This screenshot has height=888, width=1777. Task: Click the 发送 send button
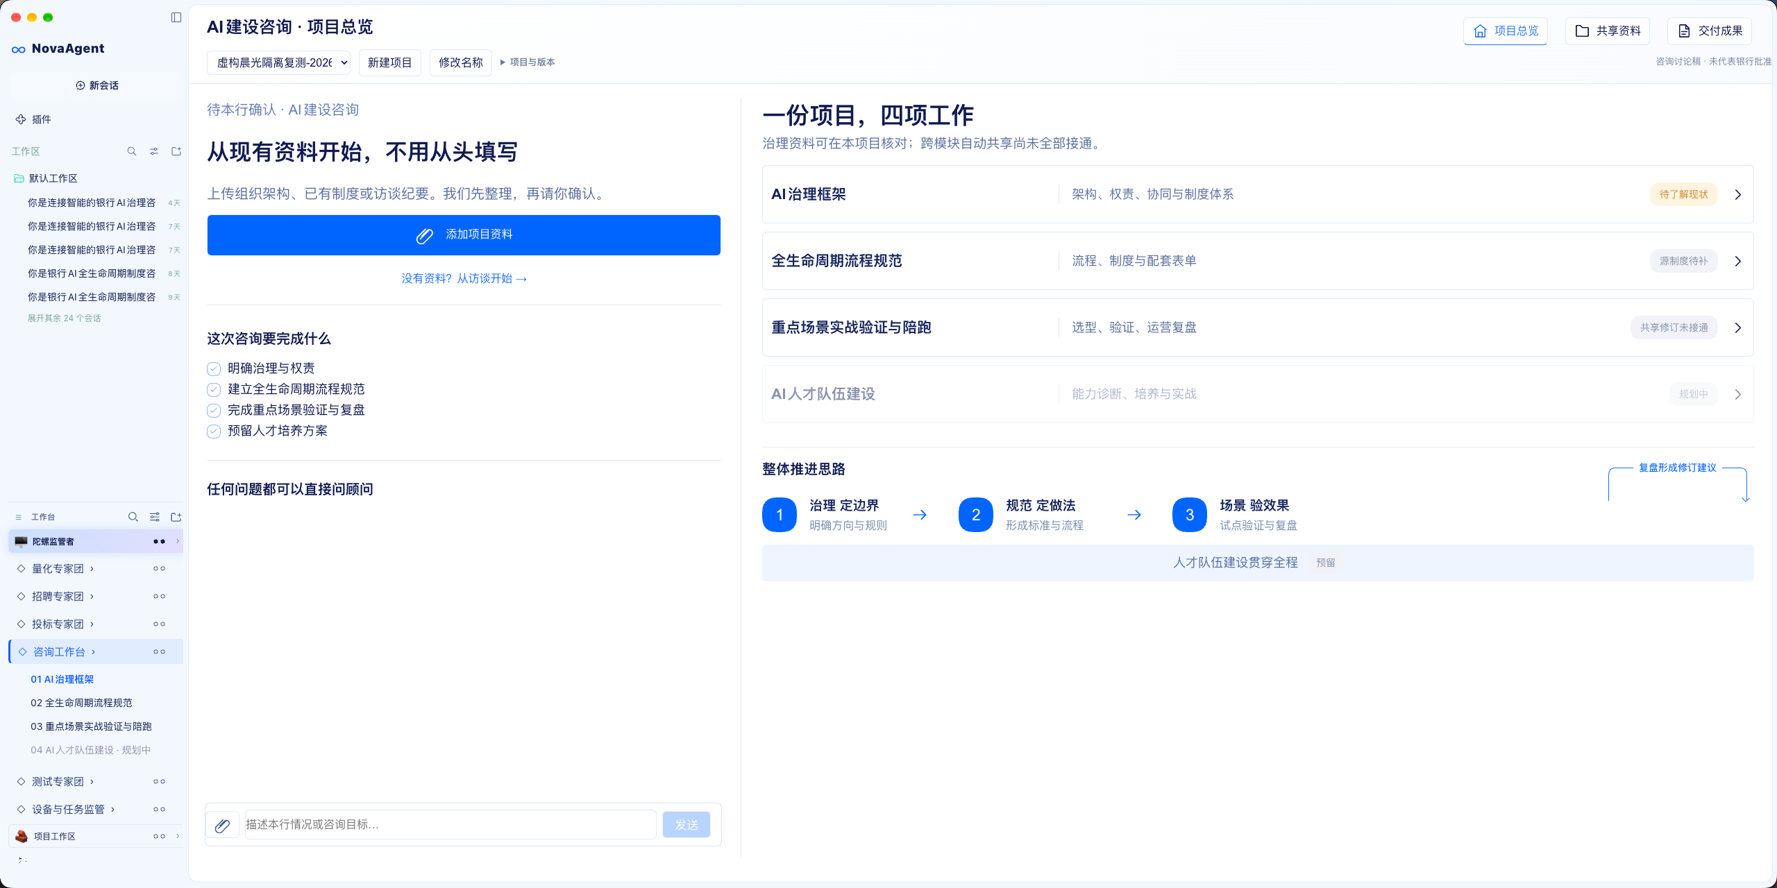tap(686, 825)
